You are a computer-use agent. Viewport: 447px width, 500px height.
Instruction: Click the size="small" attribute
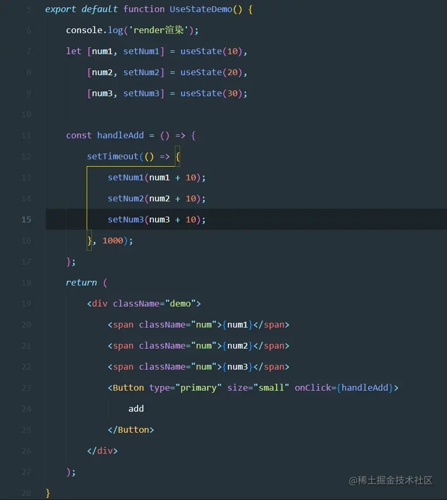[x=258, y=388]
